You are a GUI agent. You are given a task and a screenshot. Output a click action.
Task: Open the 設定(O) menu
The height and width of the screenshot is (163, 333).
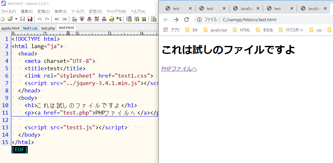95,11
